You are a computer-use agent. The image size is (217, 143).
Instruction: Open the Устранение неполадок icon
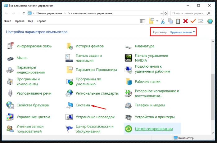click(69, 117)
